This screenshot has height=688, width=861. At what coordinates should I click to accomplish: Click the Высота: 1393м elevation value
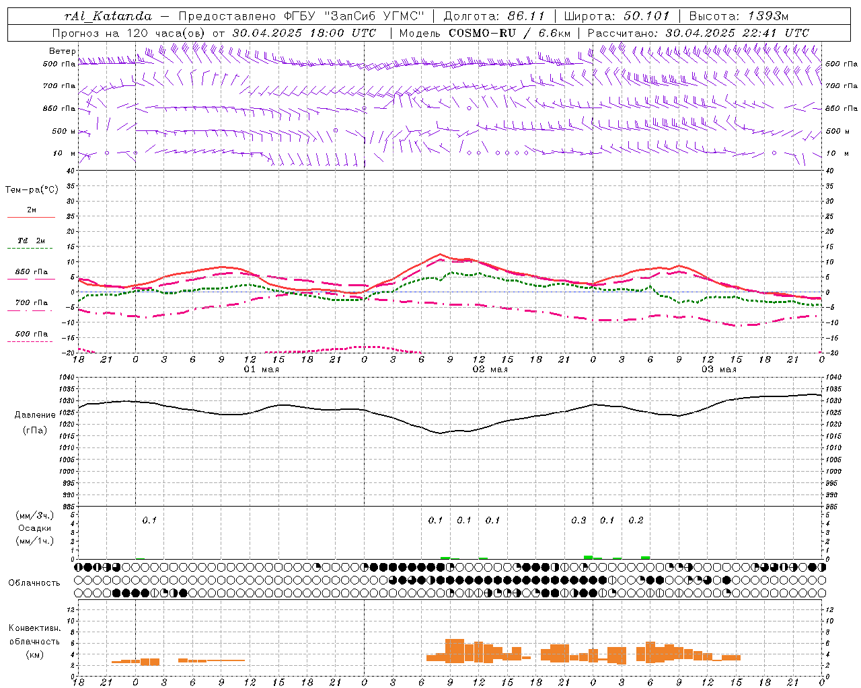(x=739, y=16)
